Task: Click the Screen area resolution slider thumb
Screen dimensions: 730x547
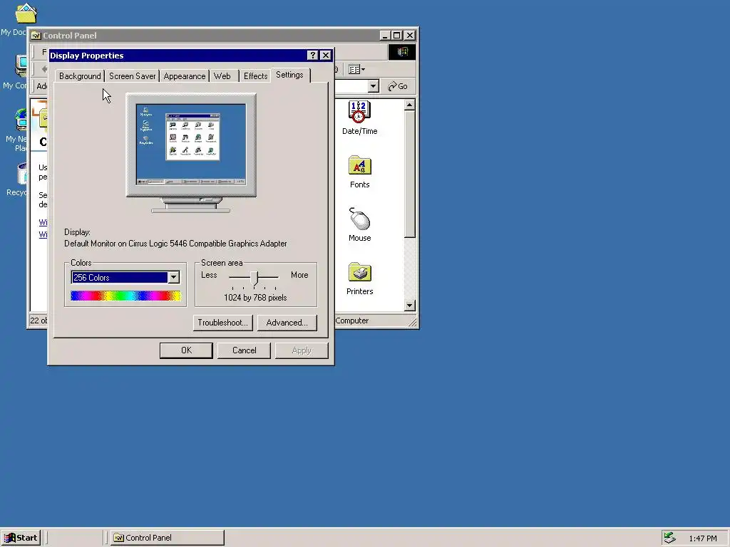Action: coord(254,278)
